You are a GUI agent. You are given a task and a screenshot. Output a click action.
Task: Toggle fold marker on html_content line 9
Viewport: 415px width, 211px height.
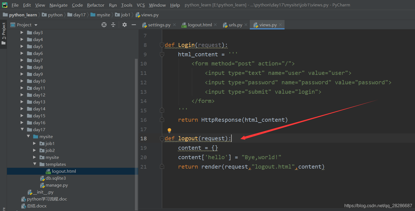tap(162, 54)
